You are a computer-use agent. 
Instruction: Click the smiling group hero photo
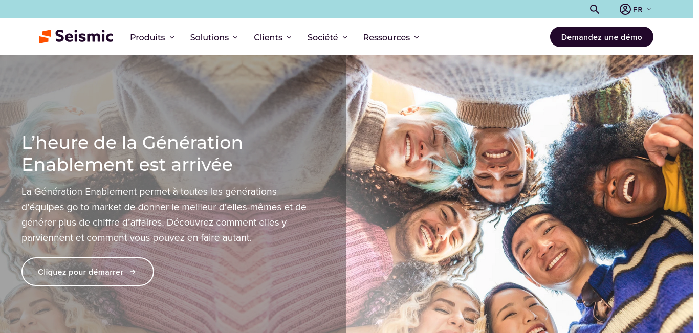tap(519, 194)
